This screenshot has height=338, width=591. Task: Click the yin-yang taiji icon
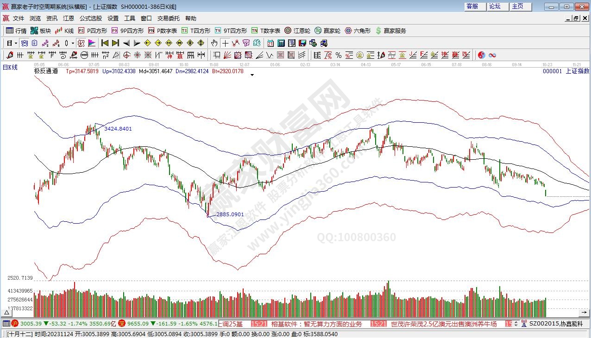point(481,55)
